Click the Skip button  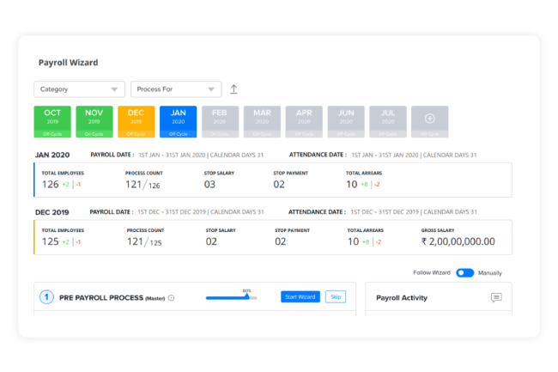[x=336, y=296]
